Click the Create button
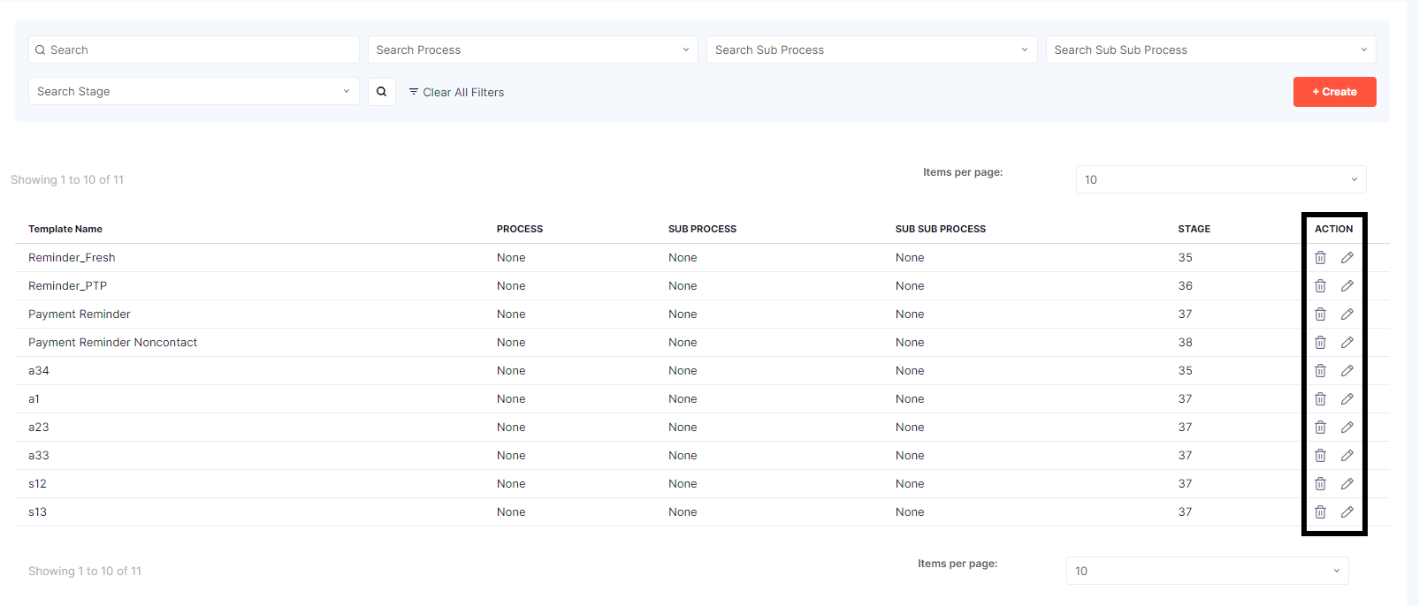1419x606 pixels. point(1335,92)
